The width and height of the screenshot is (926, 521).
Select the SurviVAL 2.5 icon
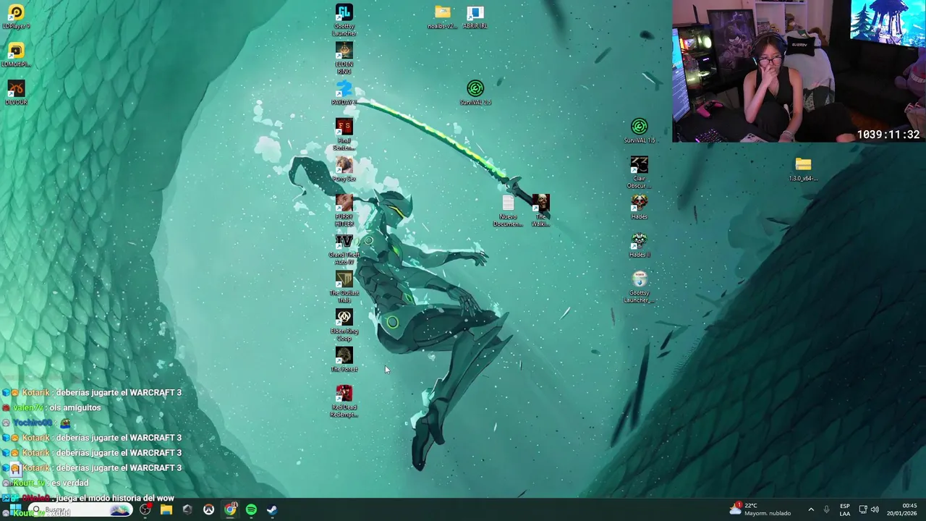475,93
